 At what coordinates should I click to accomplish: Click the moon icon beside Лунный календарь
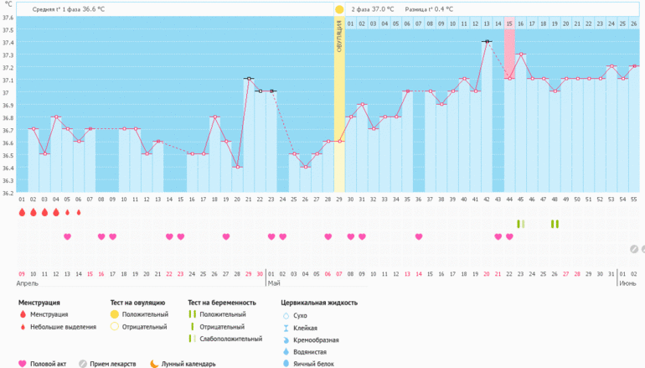[155, 364]
